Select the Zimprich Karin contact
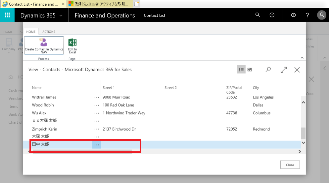Viewport: 329px width, 183px height. (x=44, y=129)
